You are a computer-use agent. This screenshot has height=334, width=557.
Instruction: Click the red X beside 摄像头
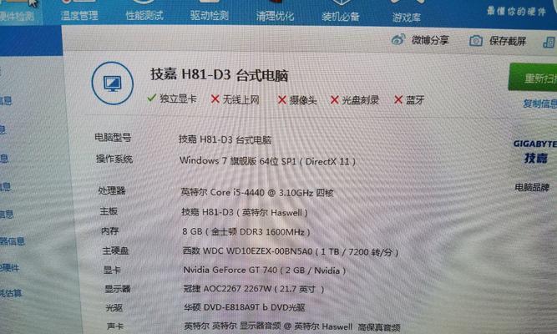click(281, 100)
